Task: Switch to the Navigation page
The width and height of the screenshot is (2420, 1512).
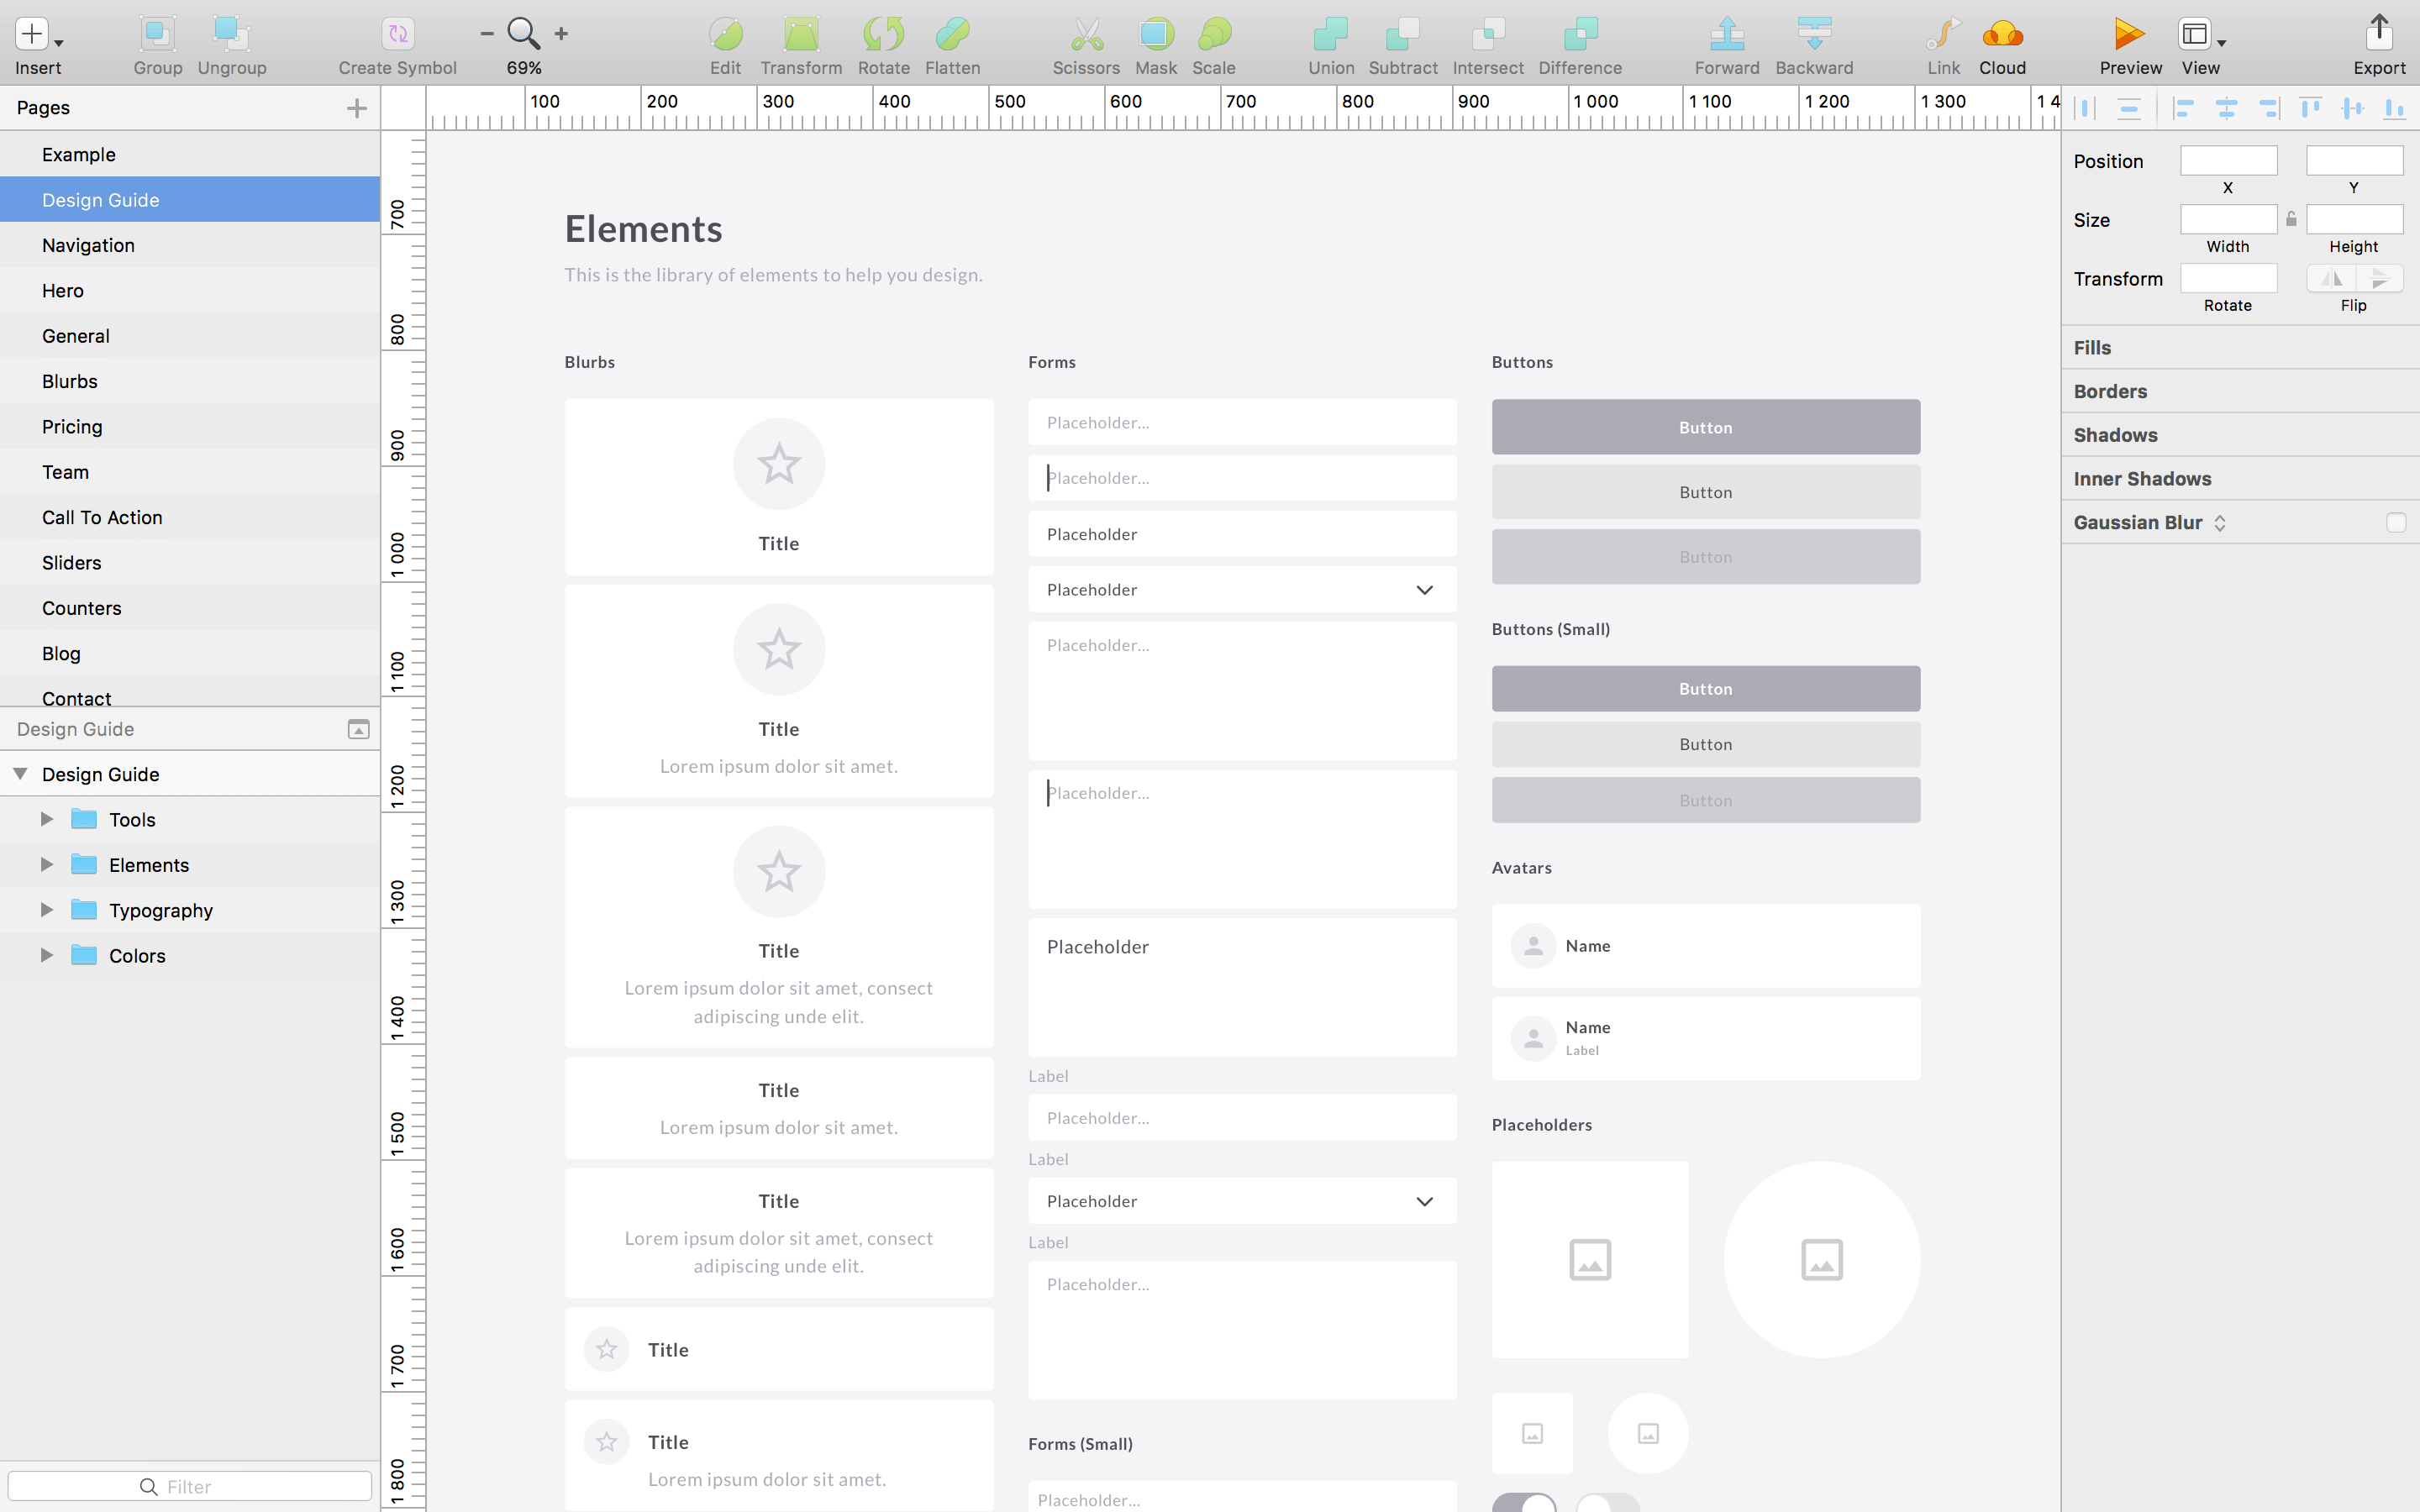Action: point(88,245)
